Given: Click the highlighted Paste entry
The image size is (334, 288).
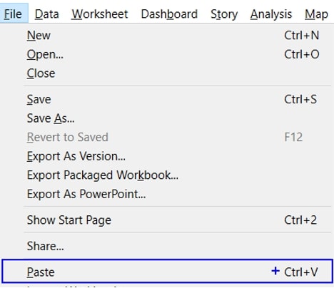Looking at the screenshot, I should point(167,271).
